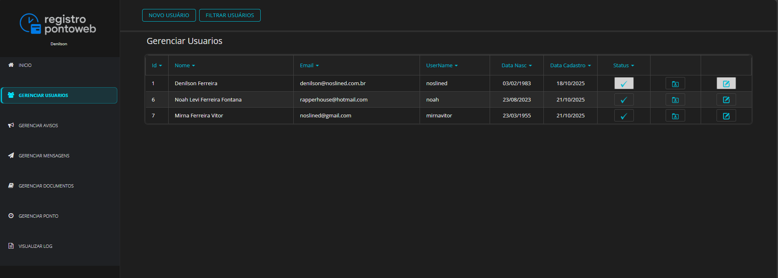
Task: Sort the table by the Status column
Action: 623,66
